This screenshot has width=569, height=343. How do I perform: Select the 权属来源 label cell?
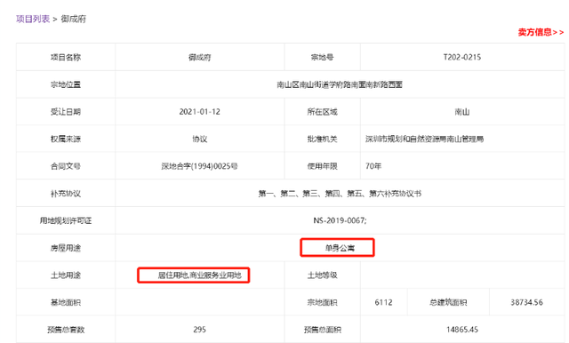pos(66,139)
